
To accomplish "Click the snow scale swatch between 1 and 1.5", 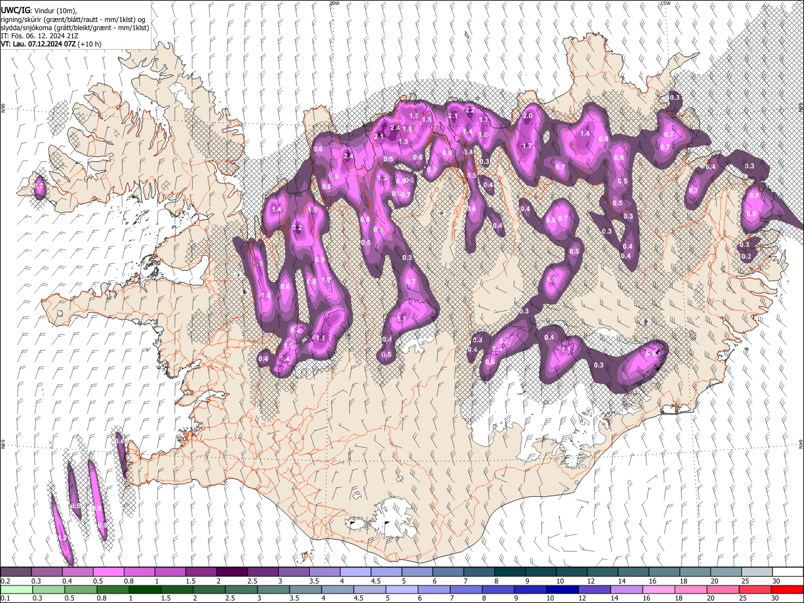I will [x=170, y=572].
